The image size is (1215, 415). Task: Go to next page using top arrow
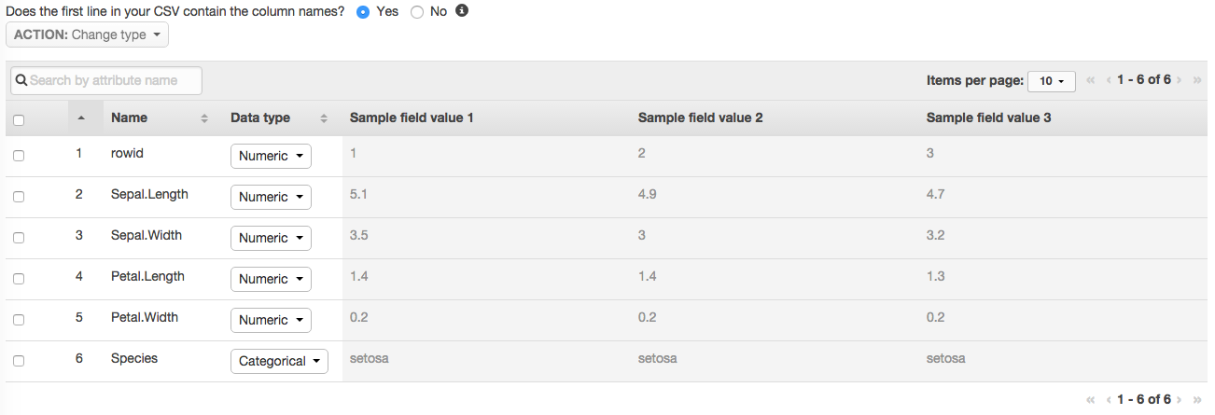coord(1180,80)
